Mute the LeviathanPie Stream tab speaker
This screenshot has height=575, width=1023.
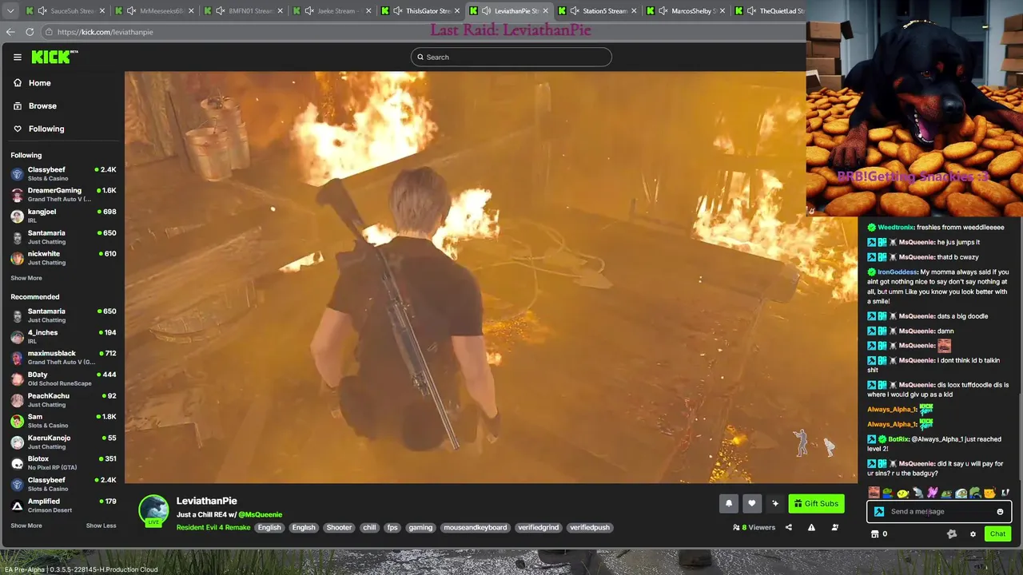tap(486, 11)
